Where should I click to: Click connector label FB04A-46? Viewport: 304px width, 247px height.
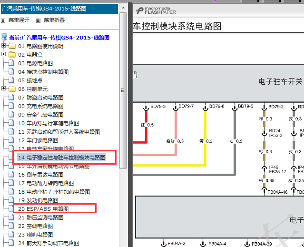[x=277, y=192]
